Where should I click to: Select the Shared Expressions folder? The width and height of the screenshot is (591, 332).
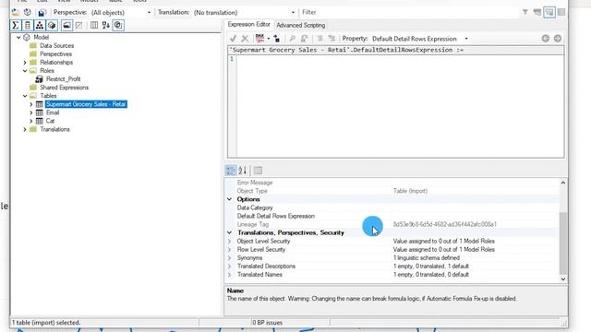64,88
